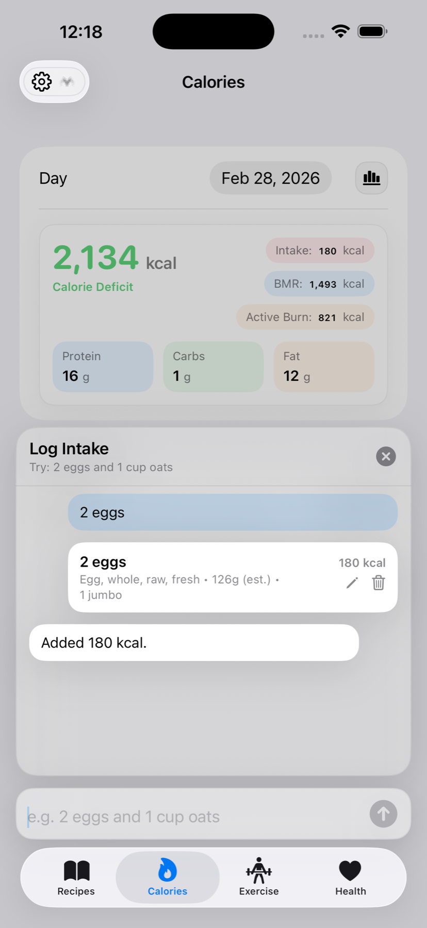This screenshot has height=928, width=427.
Task: Open the Feb 28, 2026 date picker
Action: 270,178
